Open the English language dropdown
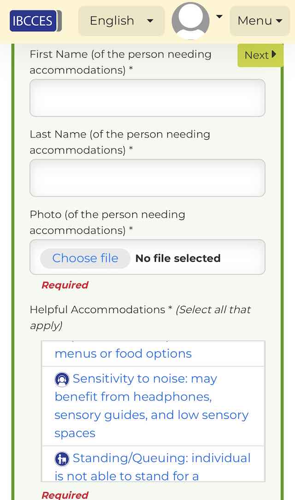The width and height of the screenshot is (295, 500). pyautogui.click(x=121, y=21)
